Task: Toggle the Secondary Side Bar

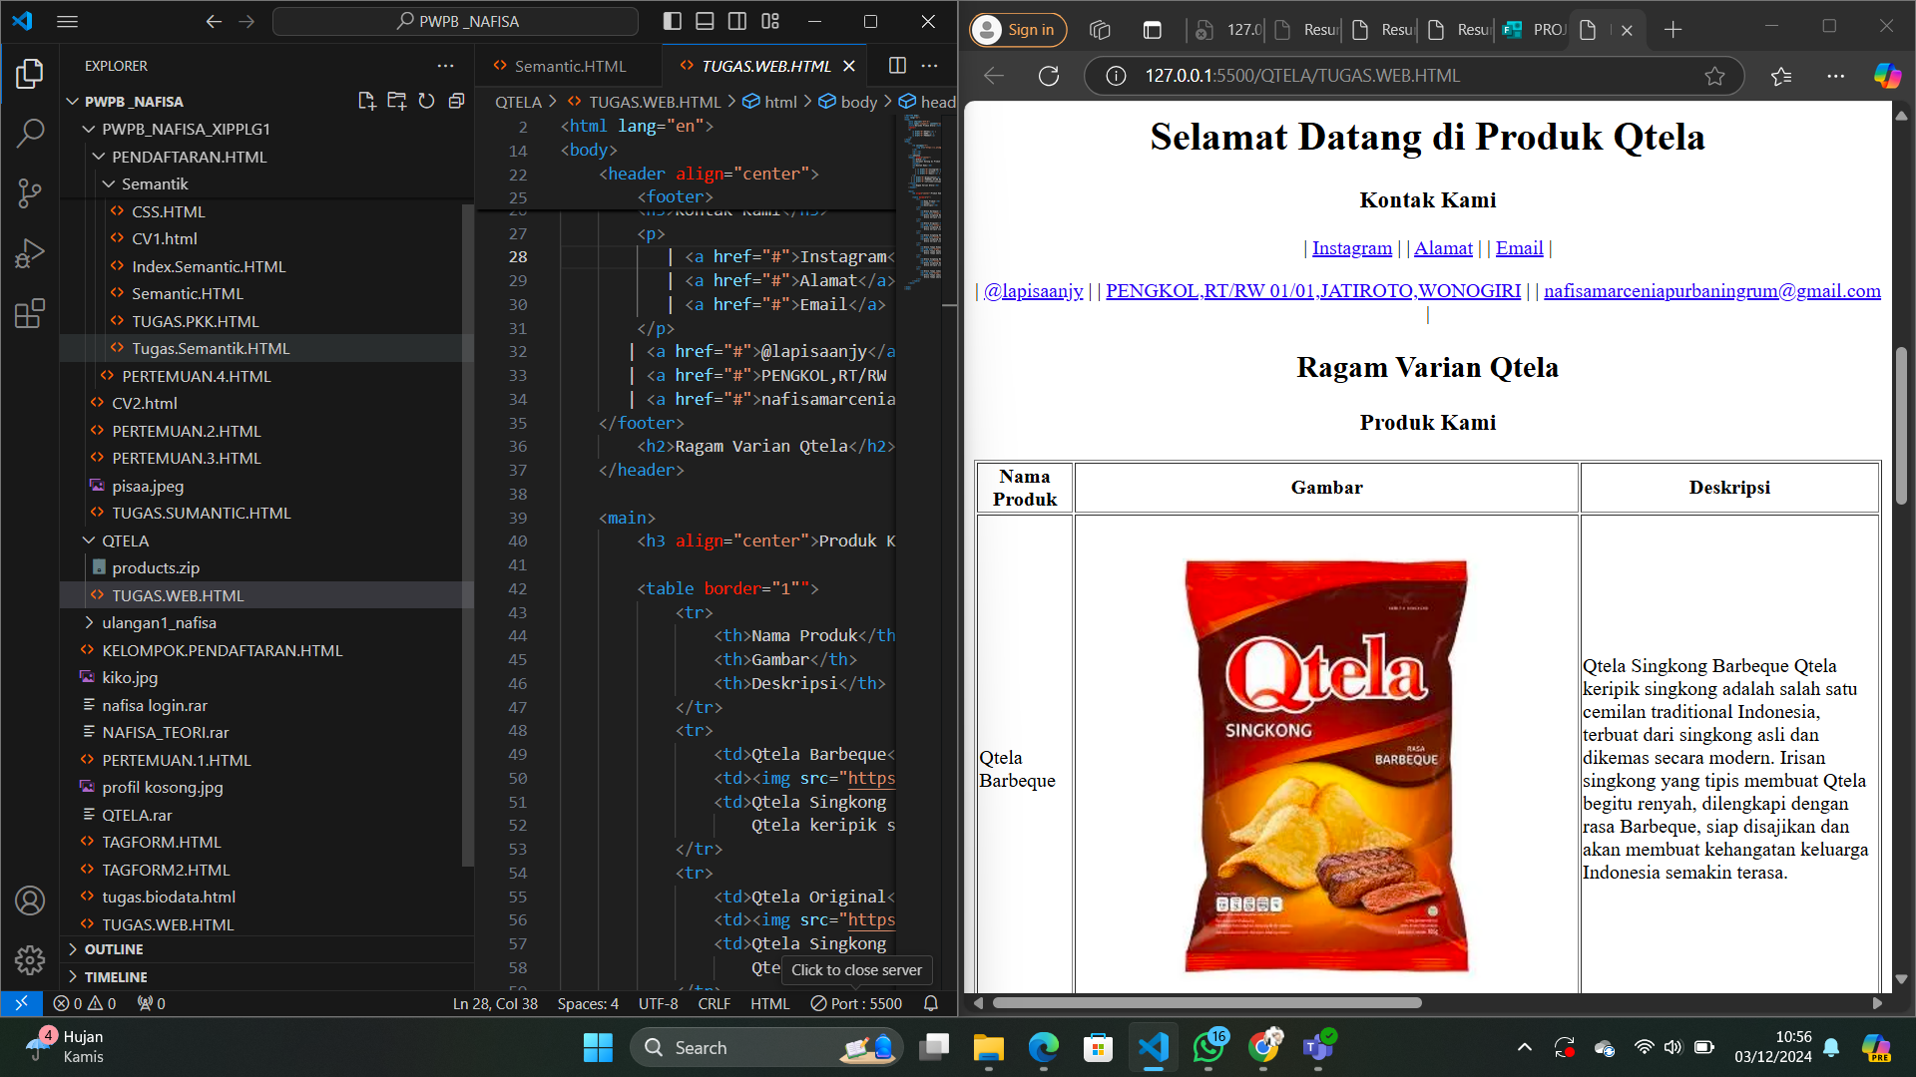Action: (x=737, y=20)
